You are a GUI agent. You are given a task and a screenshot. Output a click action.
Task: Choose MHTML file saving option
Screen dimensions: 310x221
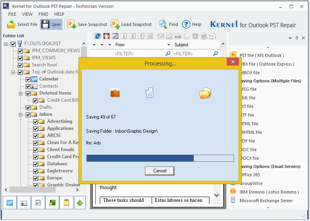coord(251,132)
